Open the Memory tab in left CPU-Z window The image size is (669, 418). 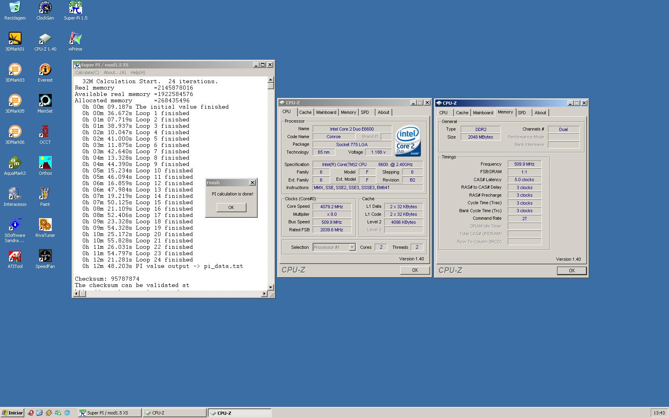(x=348, y=112)
